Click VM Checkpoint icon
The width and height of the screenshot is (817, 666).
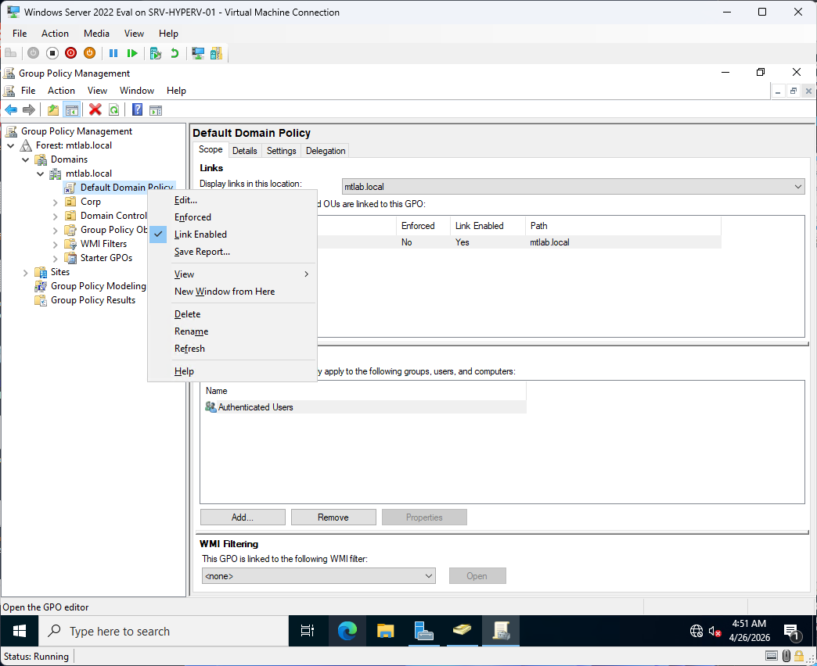coord(155,53)
